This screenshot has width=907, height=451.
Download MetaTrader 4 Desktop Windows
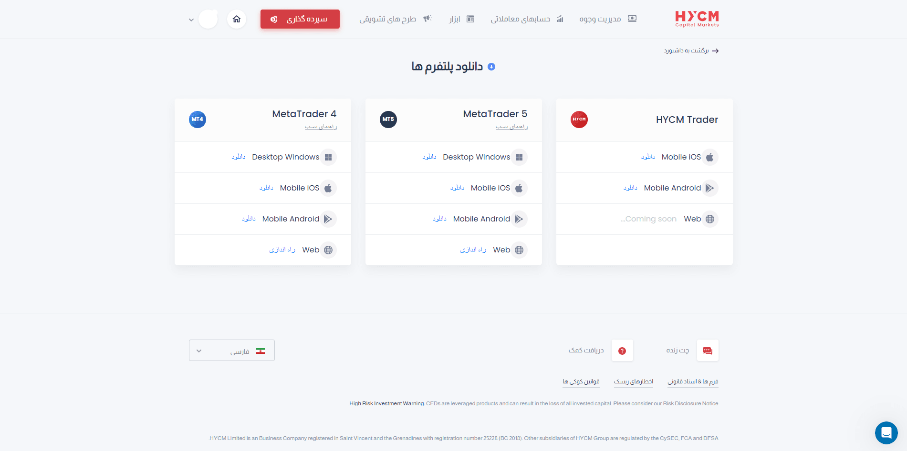pos(239,157)
